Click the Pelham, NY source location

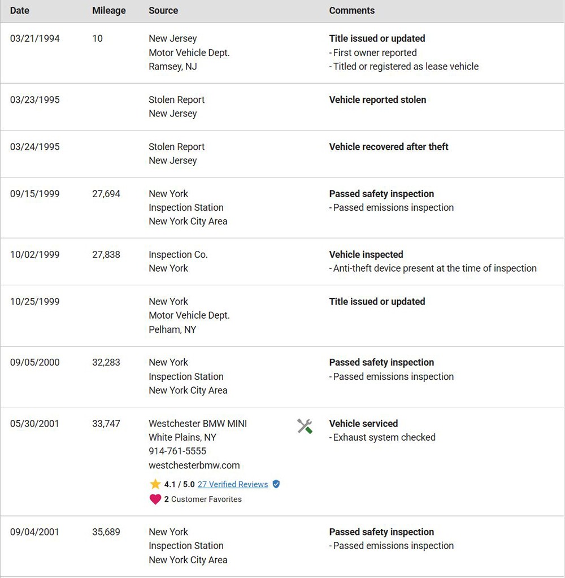click(x=172, y=329)
